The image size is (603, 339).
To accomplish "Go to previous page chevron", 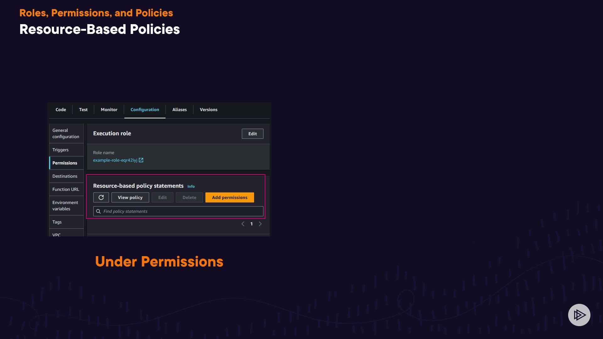I will point(243,224).
